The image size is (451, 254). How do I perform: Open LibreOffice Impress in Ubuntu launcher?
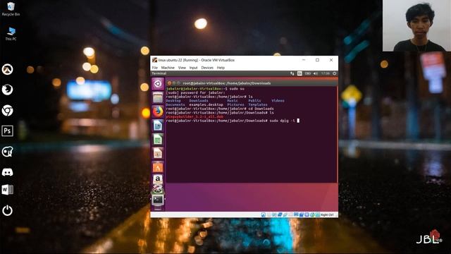[x=158, y=153]
